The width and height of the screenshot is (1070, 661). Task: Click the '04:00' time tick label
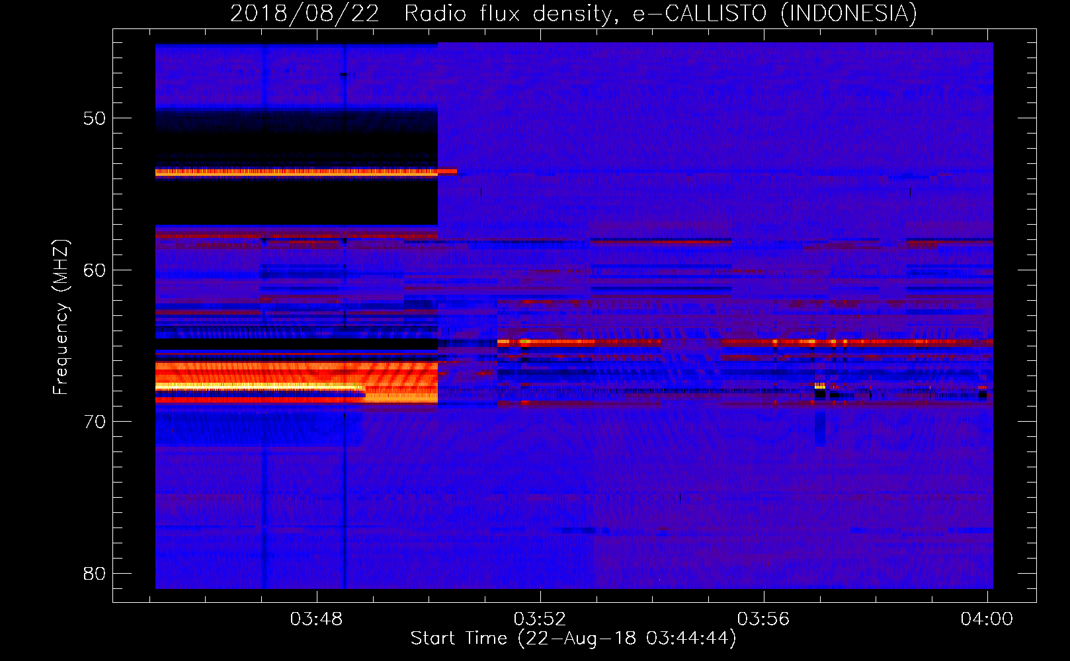[x=987, y=619]
